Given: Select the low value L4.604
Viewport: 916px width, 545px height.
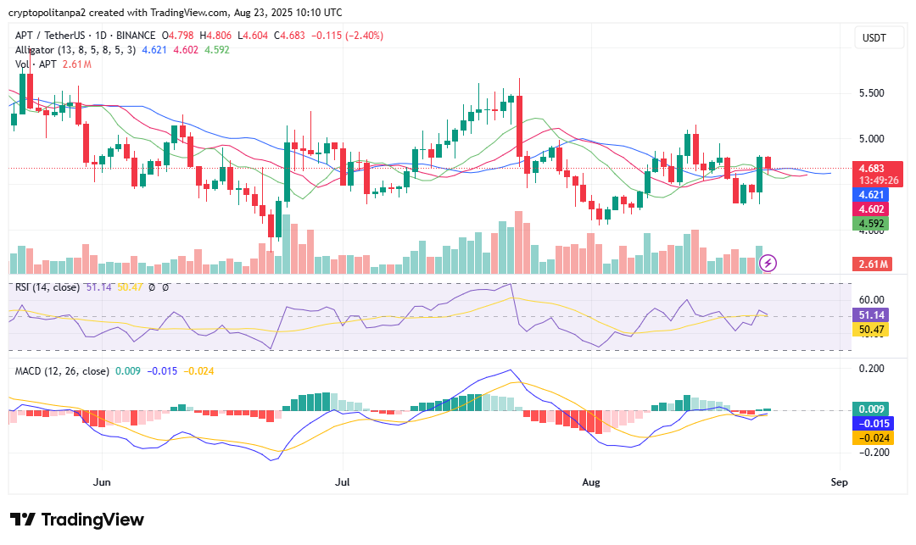Looking at the screenshot, I should pos(253,36).
